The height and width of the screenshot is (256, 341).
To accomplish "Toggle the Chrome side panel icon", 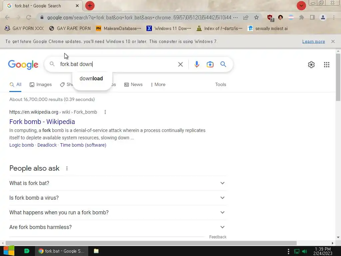I will point(312,17).
